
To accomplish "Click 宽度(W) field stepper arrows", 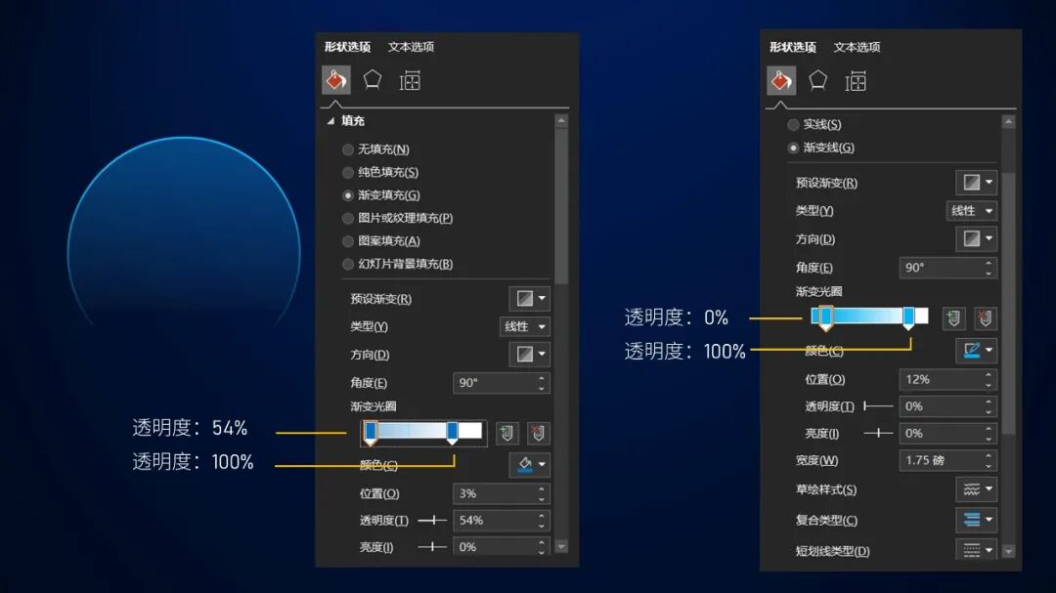I will 989,460.
